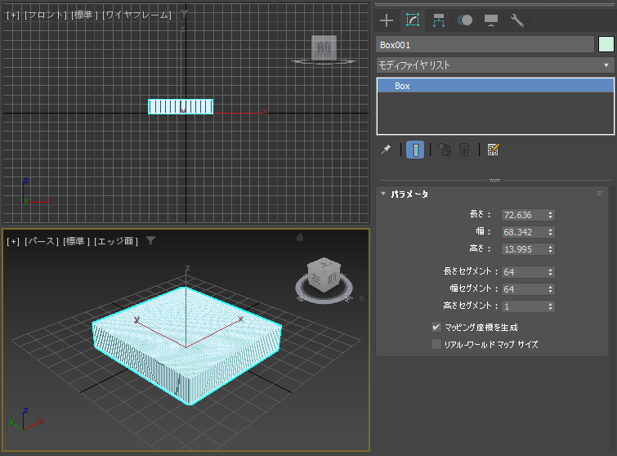Open the object color swatch
This screenshot has height=456, width=617.
[606, 44]
